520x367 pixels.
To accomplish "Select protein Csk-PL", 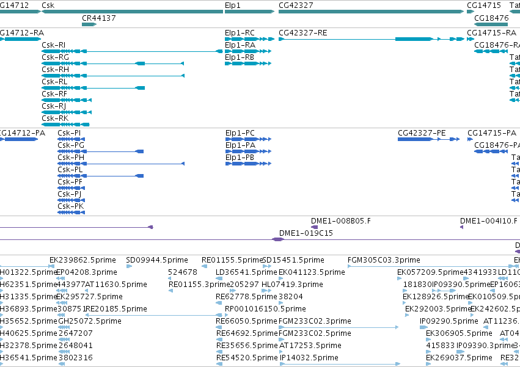I will (x=100, y=176).
